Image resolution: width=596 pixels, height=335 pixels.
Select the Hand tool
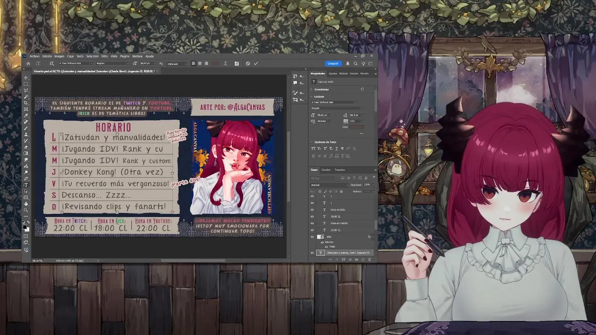26,203
